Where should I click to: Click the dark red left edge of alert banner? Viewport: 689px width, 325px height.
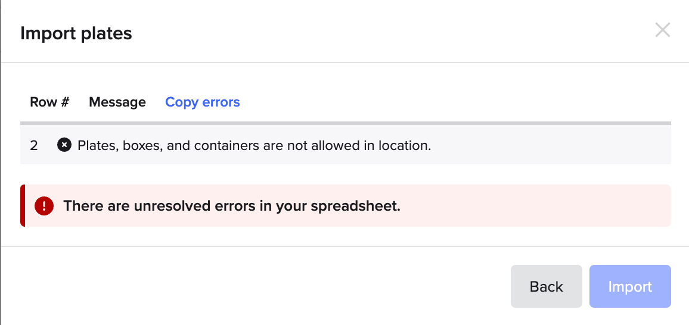(23, 206)
